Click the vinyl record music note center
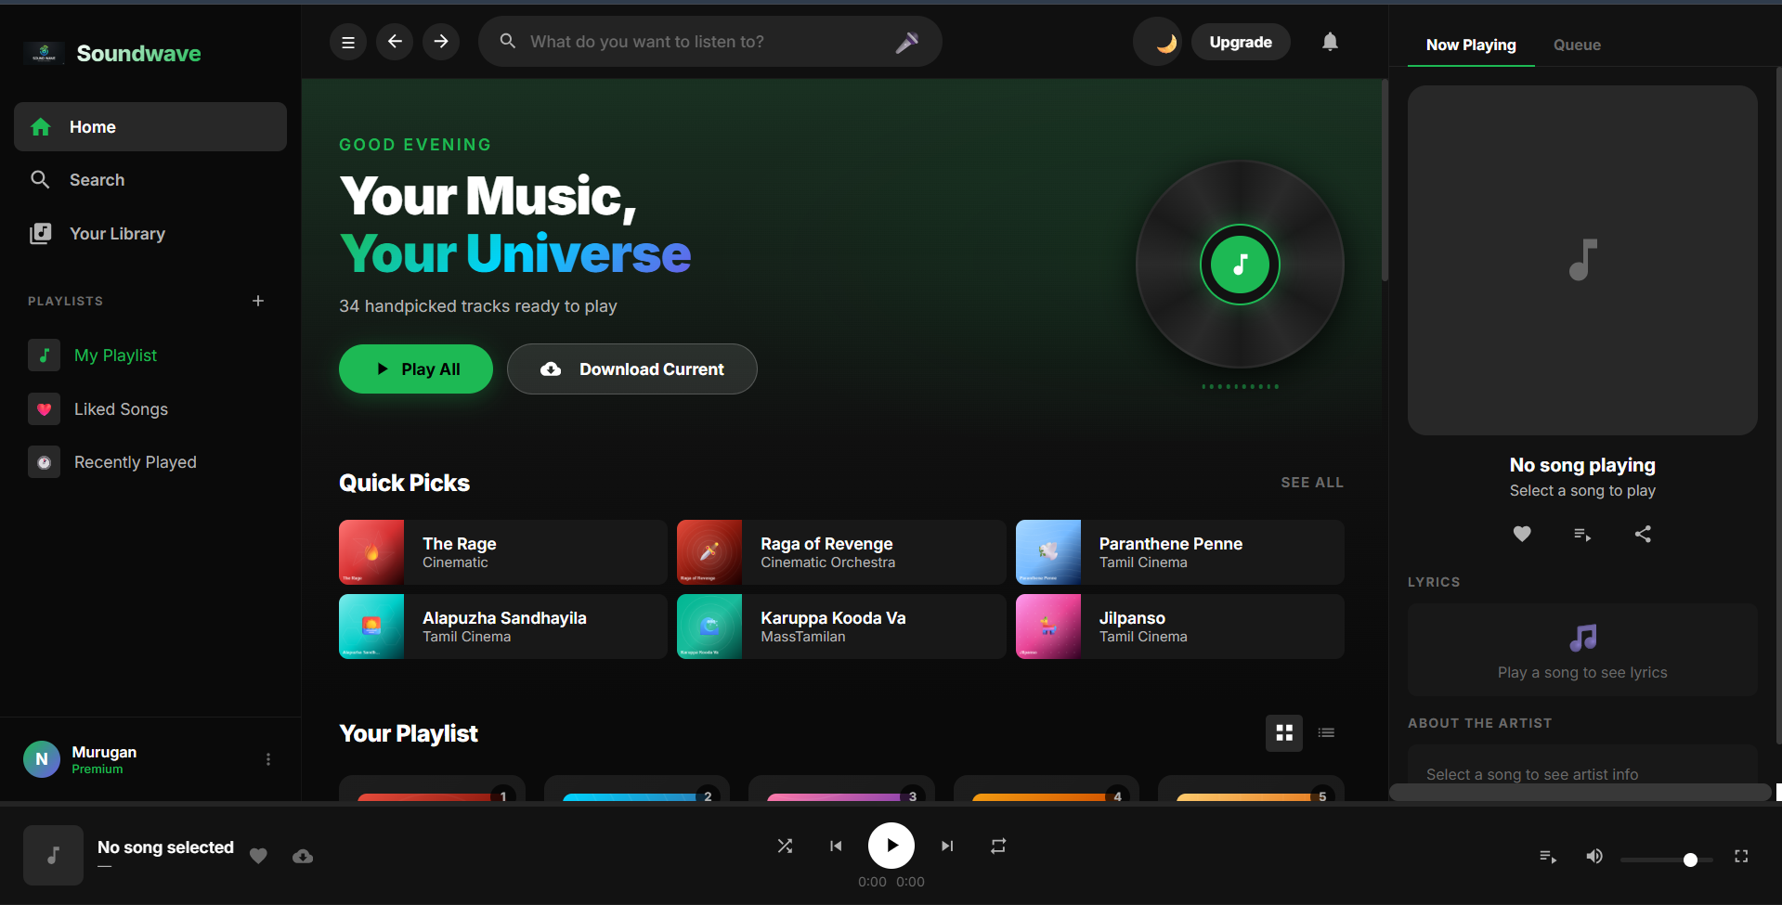This screenshot has height=905, width=1782. [x=1240, y=265]
